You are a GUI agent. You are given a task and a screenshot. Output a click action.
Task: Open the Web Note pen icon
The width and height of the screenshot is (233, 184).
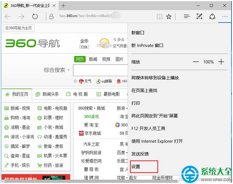pos(199,16)
